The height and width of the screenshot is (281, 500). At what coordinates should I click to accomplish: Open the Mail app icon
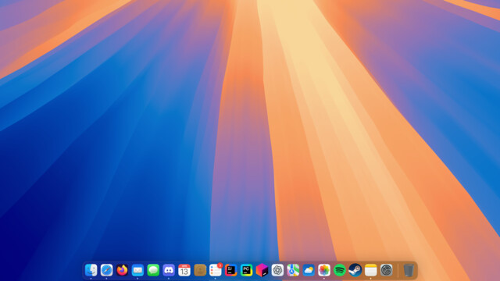137,270
